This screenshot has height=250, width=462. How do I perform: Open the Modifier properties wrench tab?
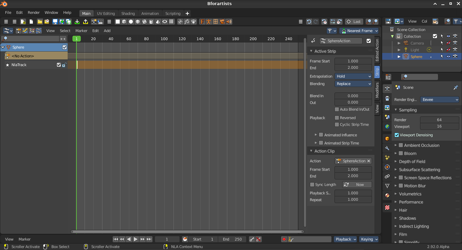pyautogui.click(x=387, y=148)
